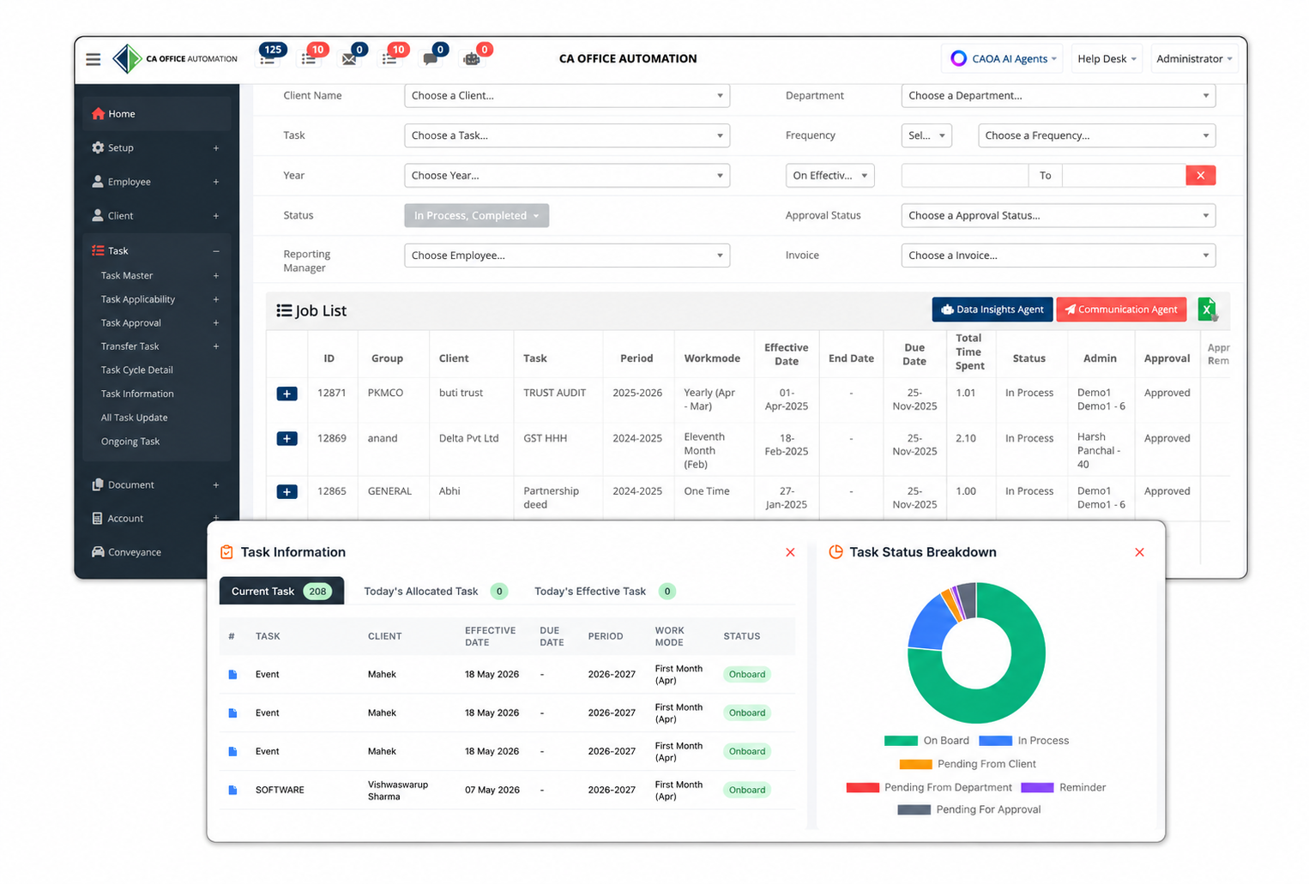Open the hamburger menu icon
This screenshot has width=1309, height=884.
93,59
